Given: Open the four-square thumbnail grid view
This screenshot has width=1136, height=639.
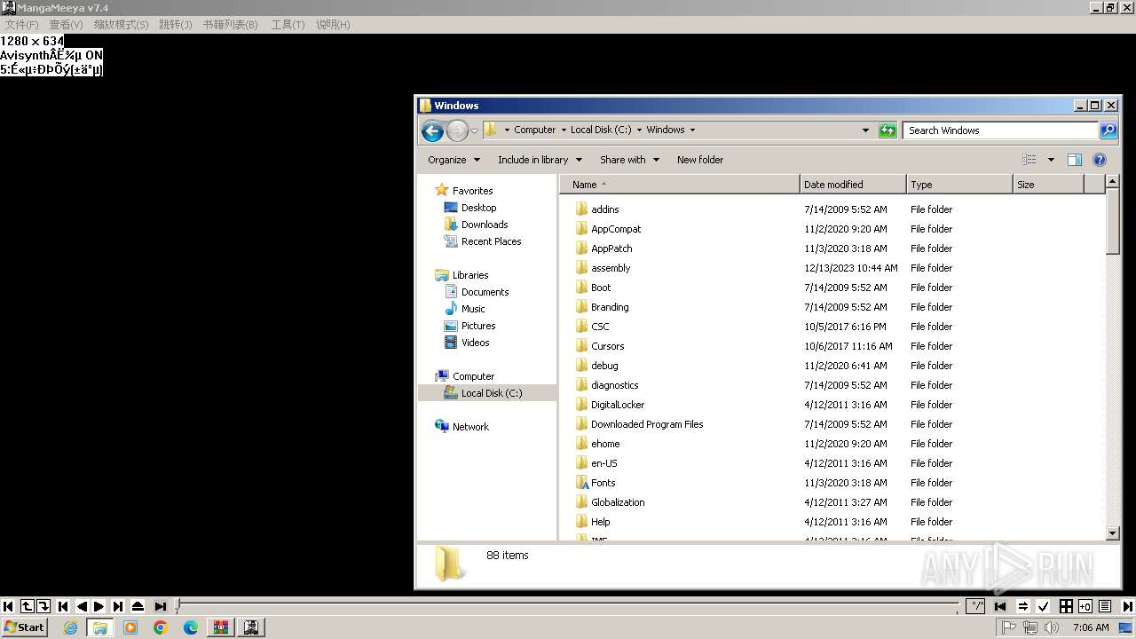Looking at the screenshot, I should [1066, 606].
